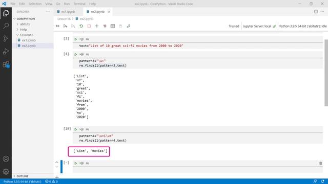Open the Accounts menu

6,159
